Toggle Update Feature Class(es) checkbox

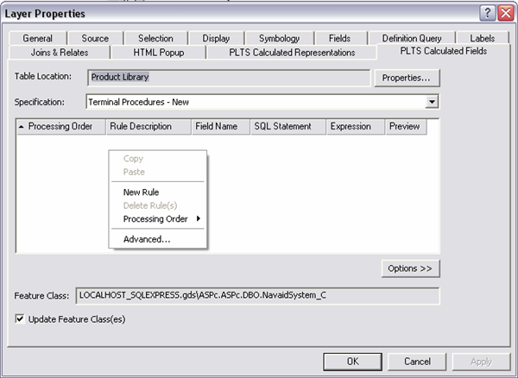(x=21, y=318)
